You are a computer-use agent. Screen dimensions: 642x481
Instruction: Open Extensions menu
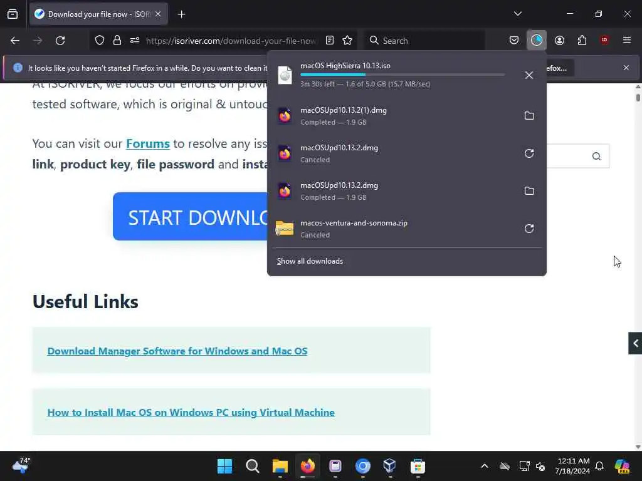coord(582,40)
